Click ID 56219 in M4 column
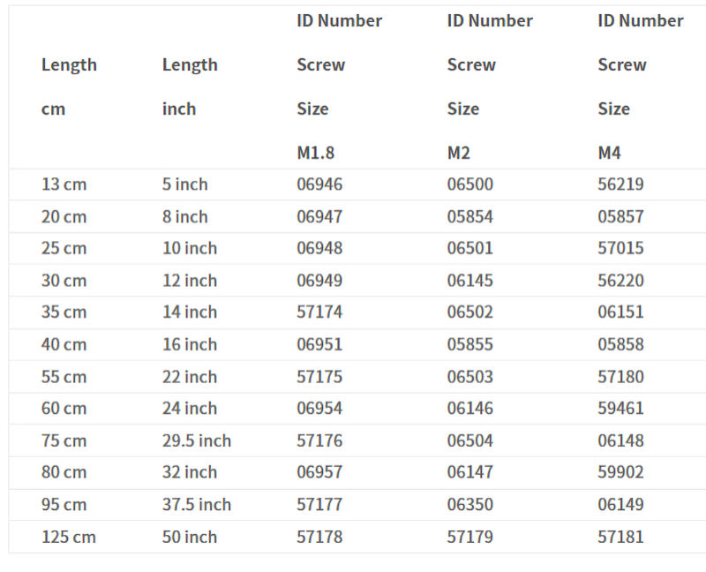The height and width of the screenshot is (572, 706). point(620,184)
